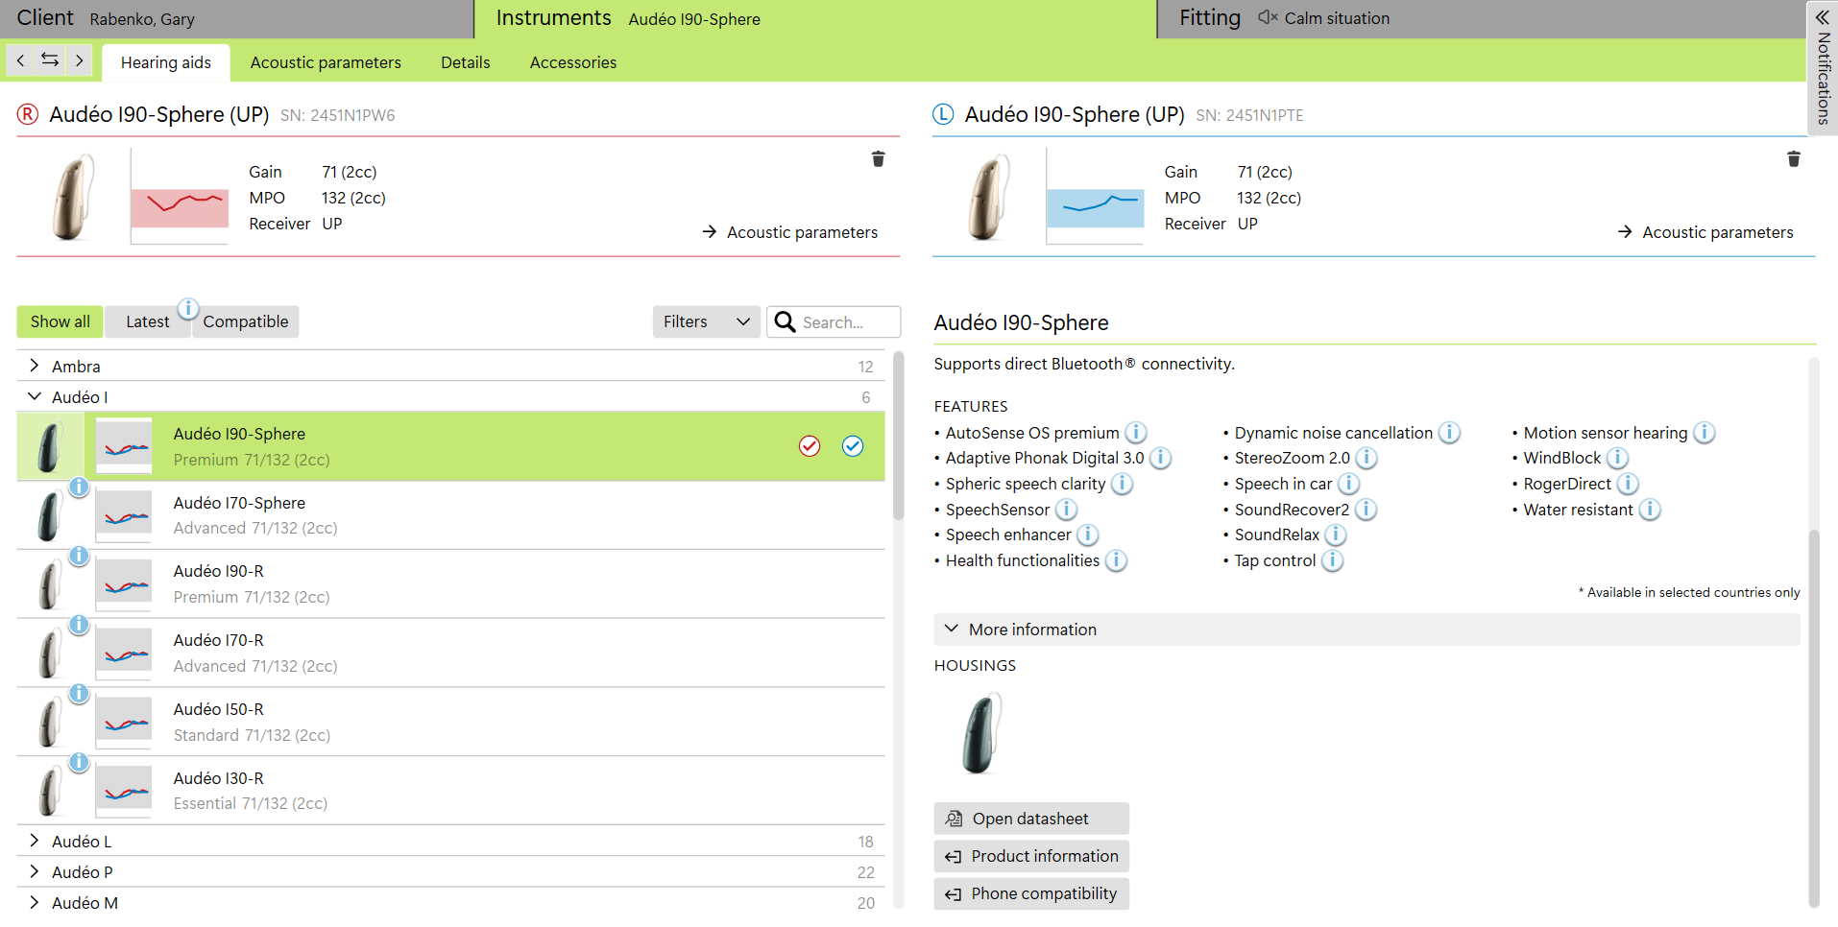Select the Show all filter
This screenshot has width=1838, height=927.
[60, 321]
